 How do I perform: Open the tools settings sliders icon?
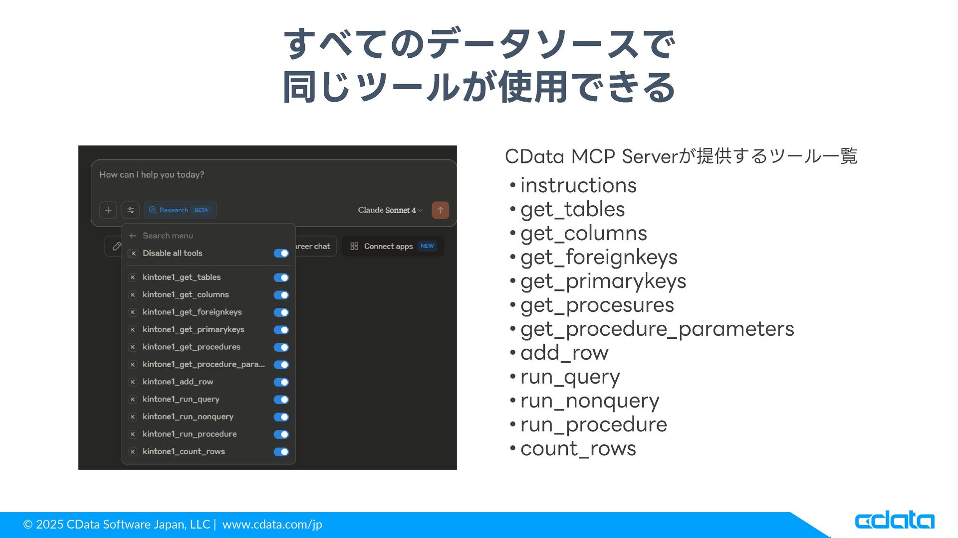(x=131, y=210)
